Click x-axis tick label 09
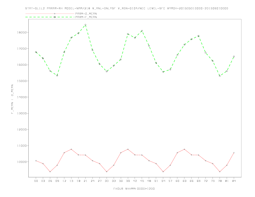255x197 pixels. [x=57, y=181]
